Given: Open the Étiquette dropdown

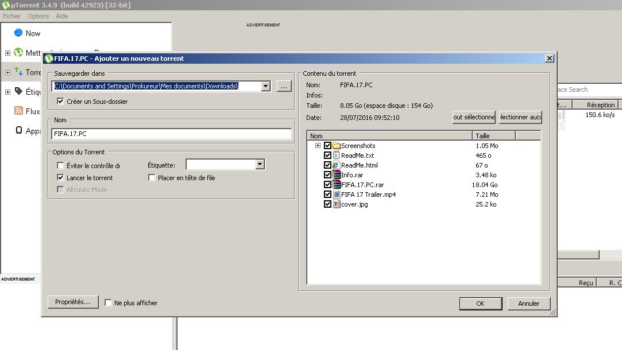Looking at the screenshot, I should point(260,164).
